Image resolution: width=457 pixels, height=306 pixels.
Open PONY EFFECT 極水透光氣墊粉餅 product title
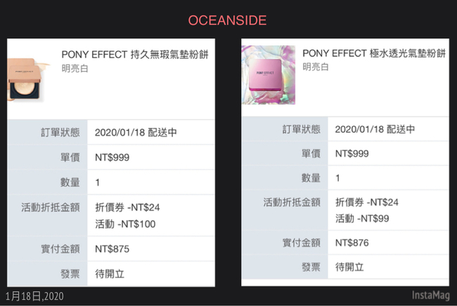click(x=374, y=53)
